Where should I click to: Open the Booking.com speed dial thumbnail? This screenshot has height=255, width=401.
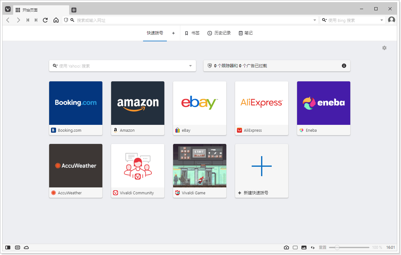click(x=76, y=103)
